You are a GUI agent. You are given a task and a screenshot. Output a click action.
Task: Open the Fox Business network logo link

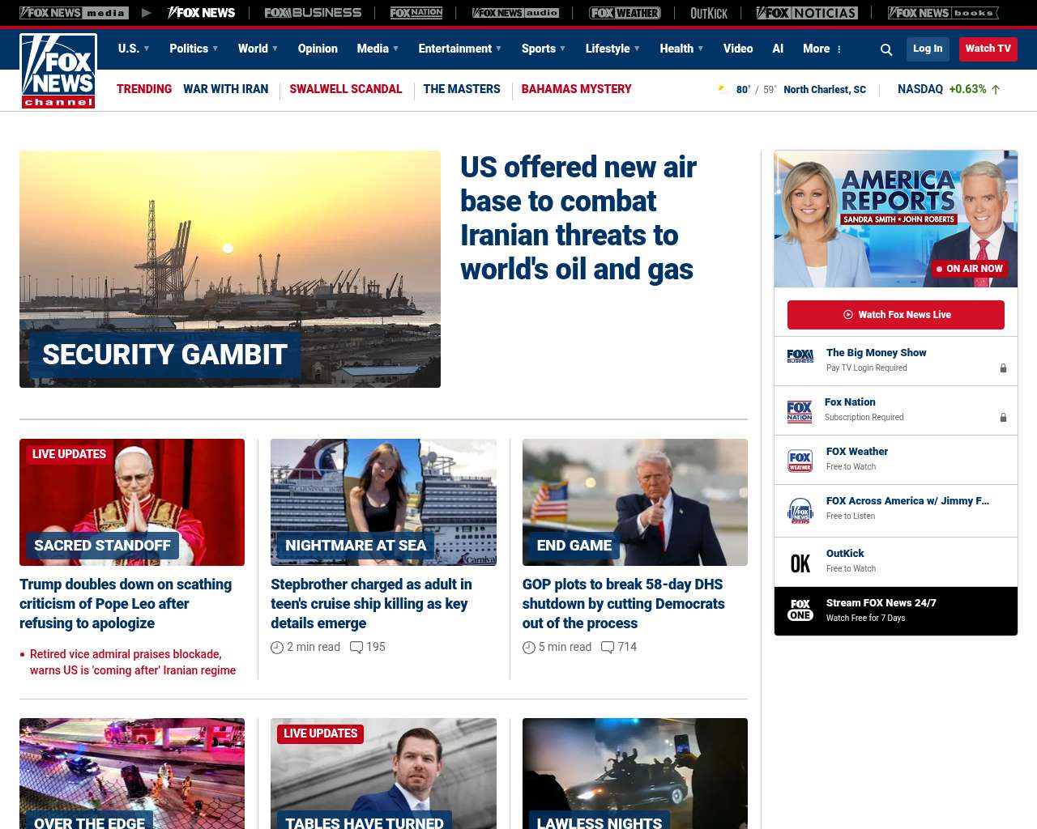point(313,13)
